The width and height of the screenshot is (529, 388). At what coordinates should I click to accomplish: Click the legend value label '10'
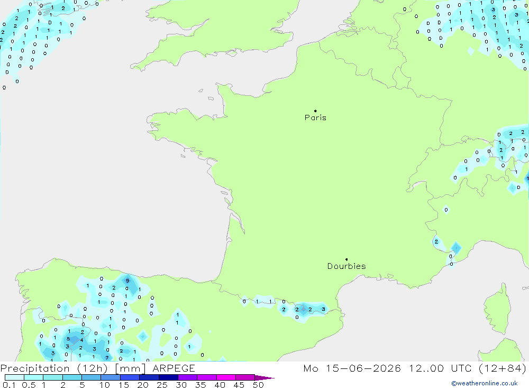105,385
